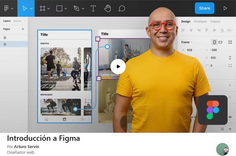
Task: Click the bottom plus icon in Design panel
Action: tap(230, 129)
